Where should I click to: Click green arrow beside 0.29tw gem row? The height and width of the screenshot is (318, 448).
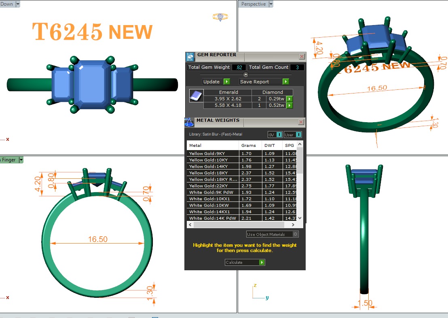point(290,99)
